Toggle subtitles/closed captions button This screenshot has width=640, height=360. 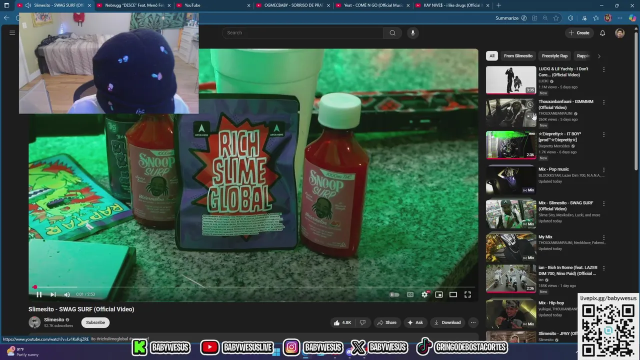click(x=410, y=294)
